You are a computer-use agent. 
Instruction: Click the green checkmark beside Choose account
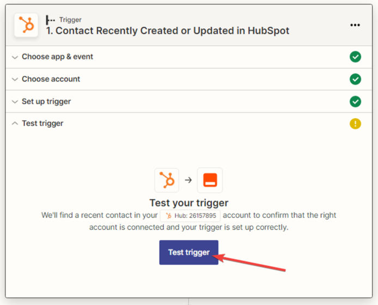pyautogui.click(x=355, y=79)
